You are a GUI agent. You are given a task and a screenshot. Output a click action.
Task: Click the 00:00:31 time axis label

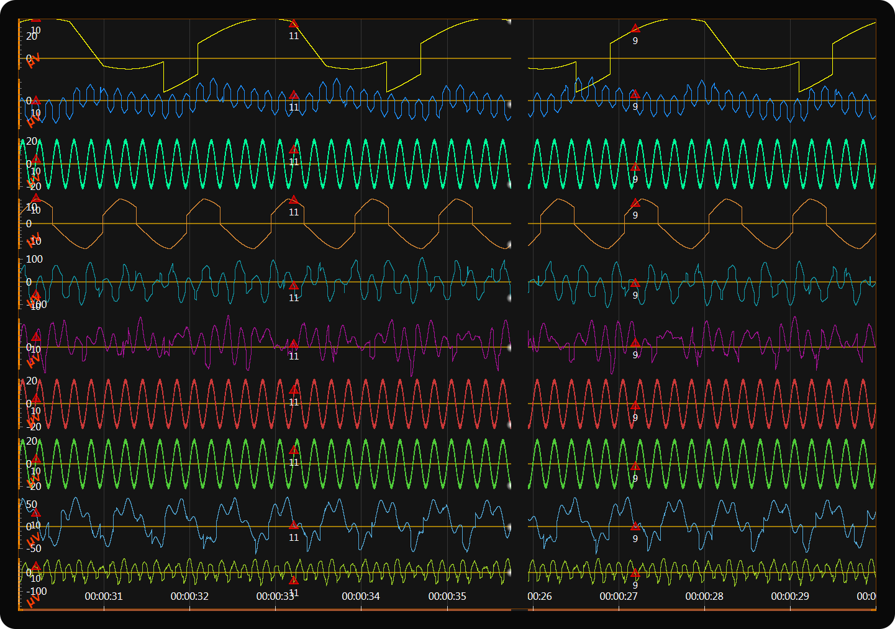[104, 596]
